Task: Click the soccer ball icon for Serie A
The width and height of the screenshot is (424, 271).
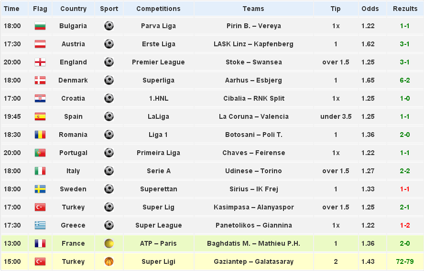Action: [x=109, y=171]
